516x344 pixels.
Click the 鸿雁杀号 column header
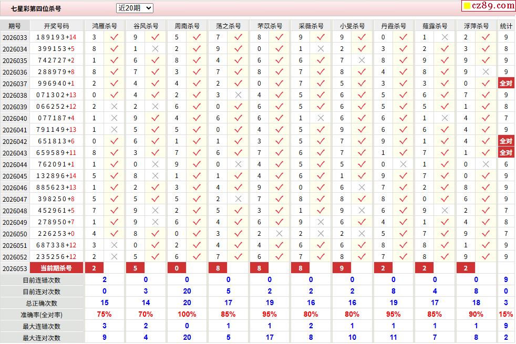105,26
